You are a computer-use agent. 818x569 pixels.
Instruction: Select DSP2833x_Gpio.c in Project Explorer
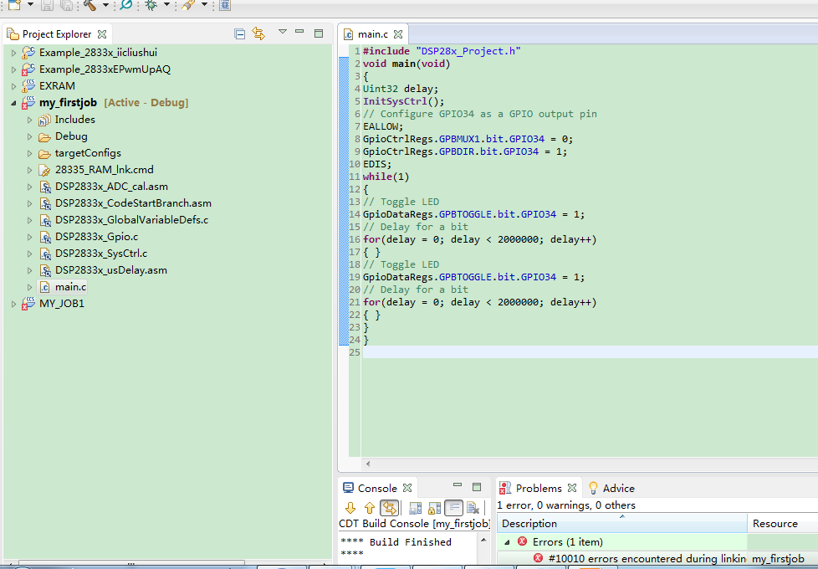(x=96, y=237)
